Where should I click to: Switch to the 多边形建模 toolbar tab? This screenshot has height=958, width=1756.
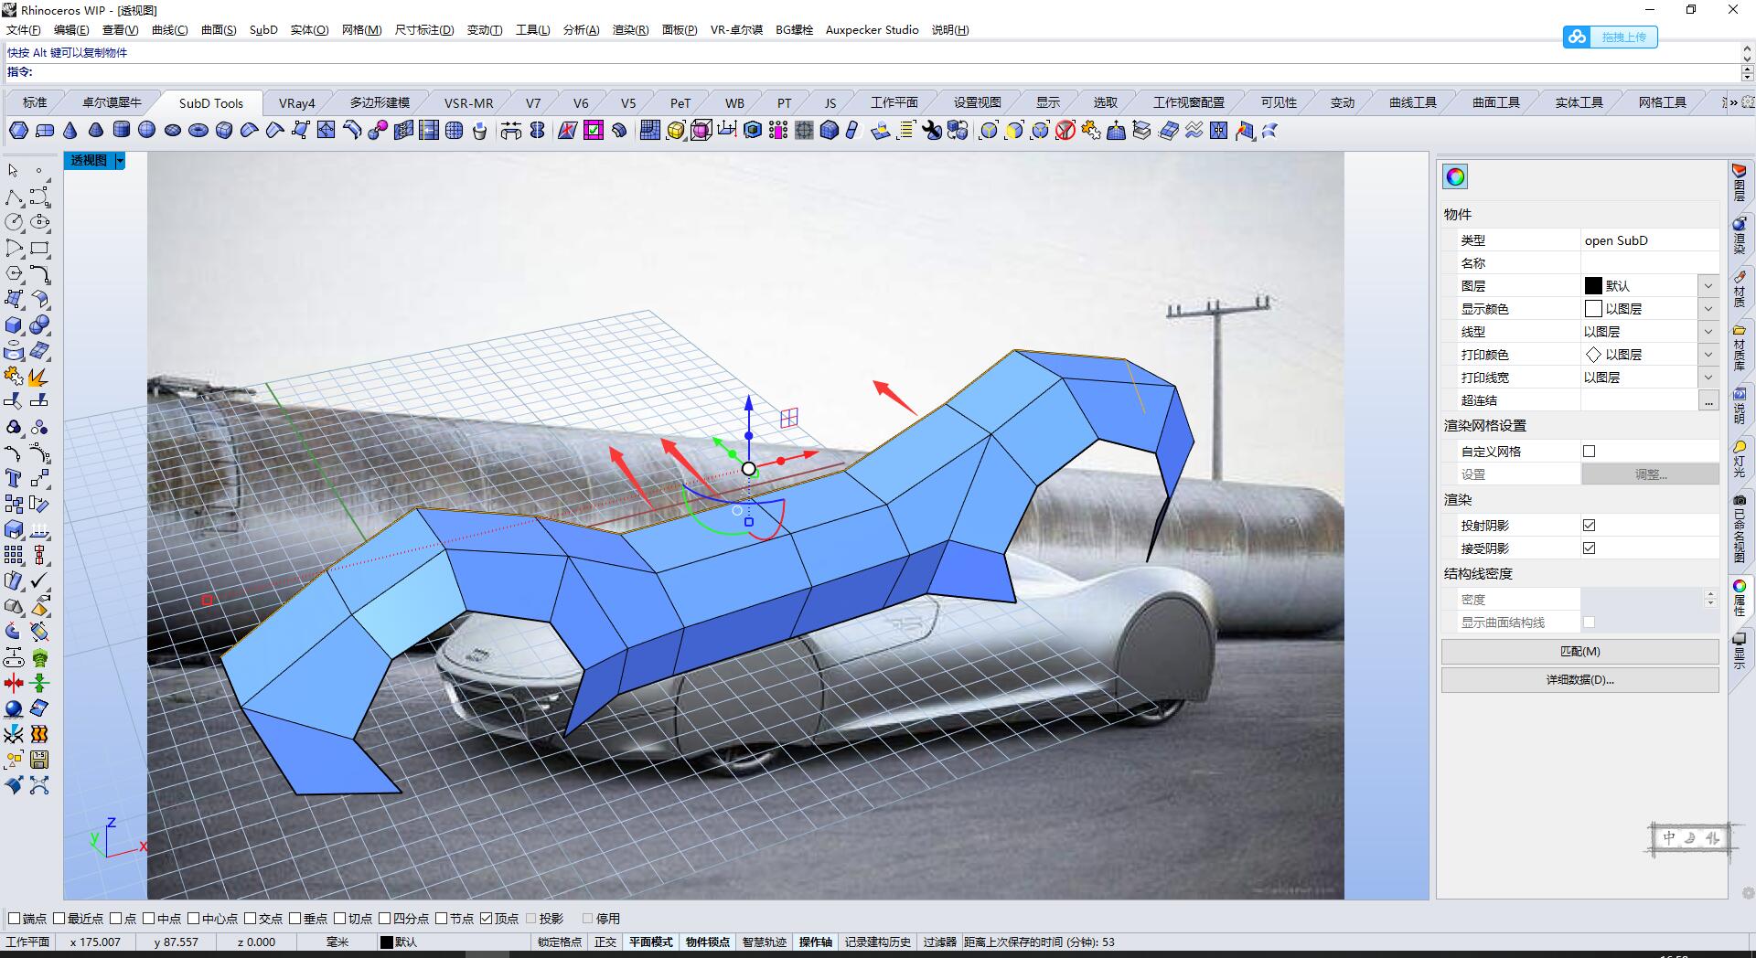click(380, 103)
